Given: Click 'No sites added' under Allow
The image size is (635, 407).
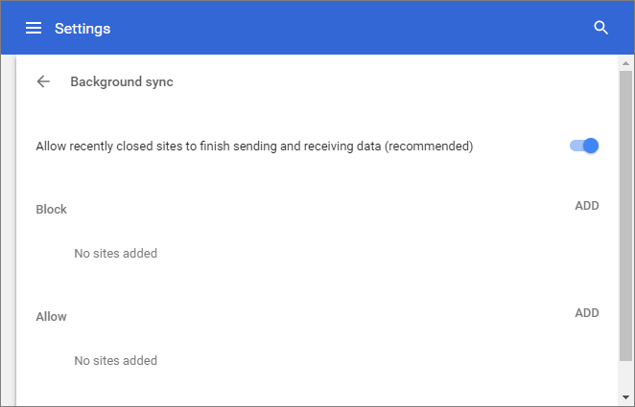Looking at the screenshot, I should pyautogui.click(x=115, y=360).
